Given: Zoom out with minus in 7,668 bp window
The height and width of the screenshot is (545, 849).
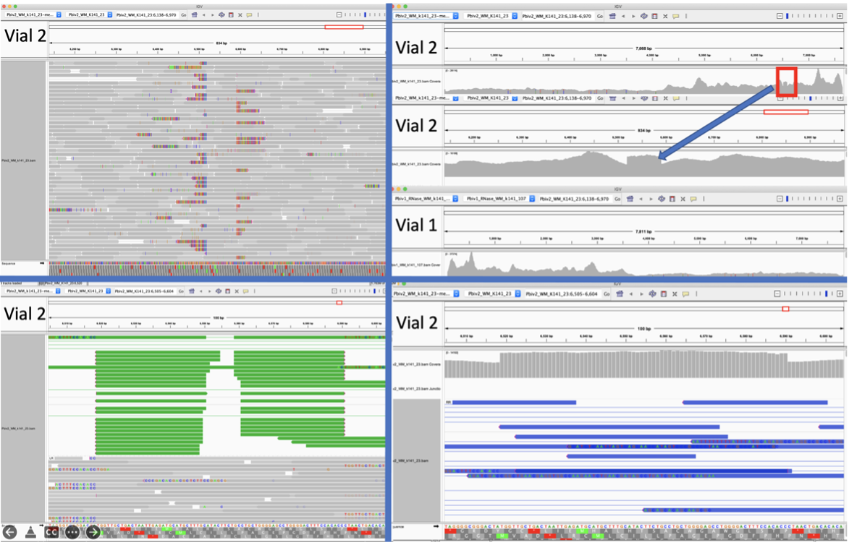Looking at the screenshot, I should pos(780,16).
